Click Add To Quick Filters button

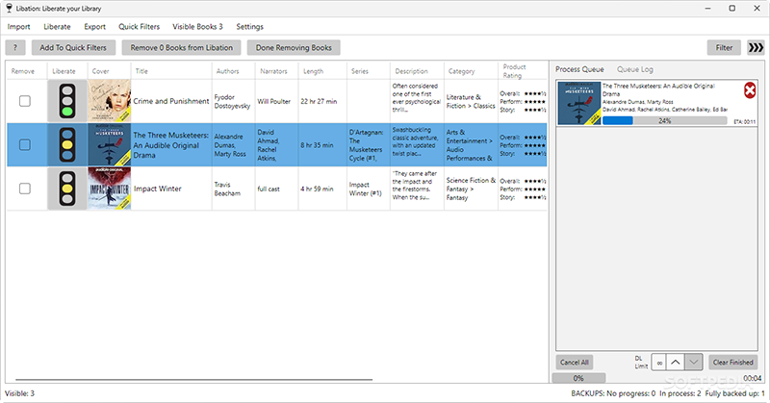click(x=73, y=48)
